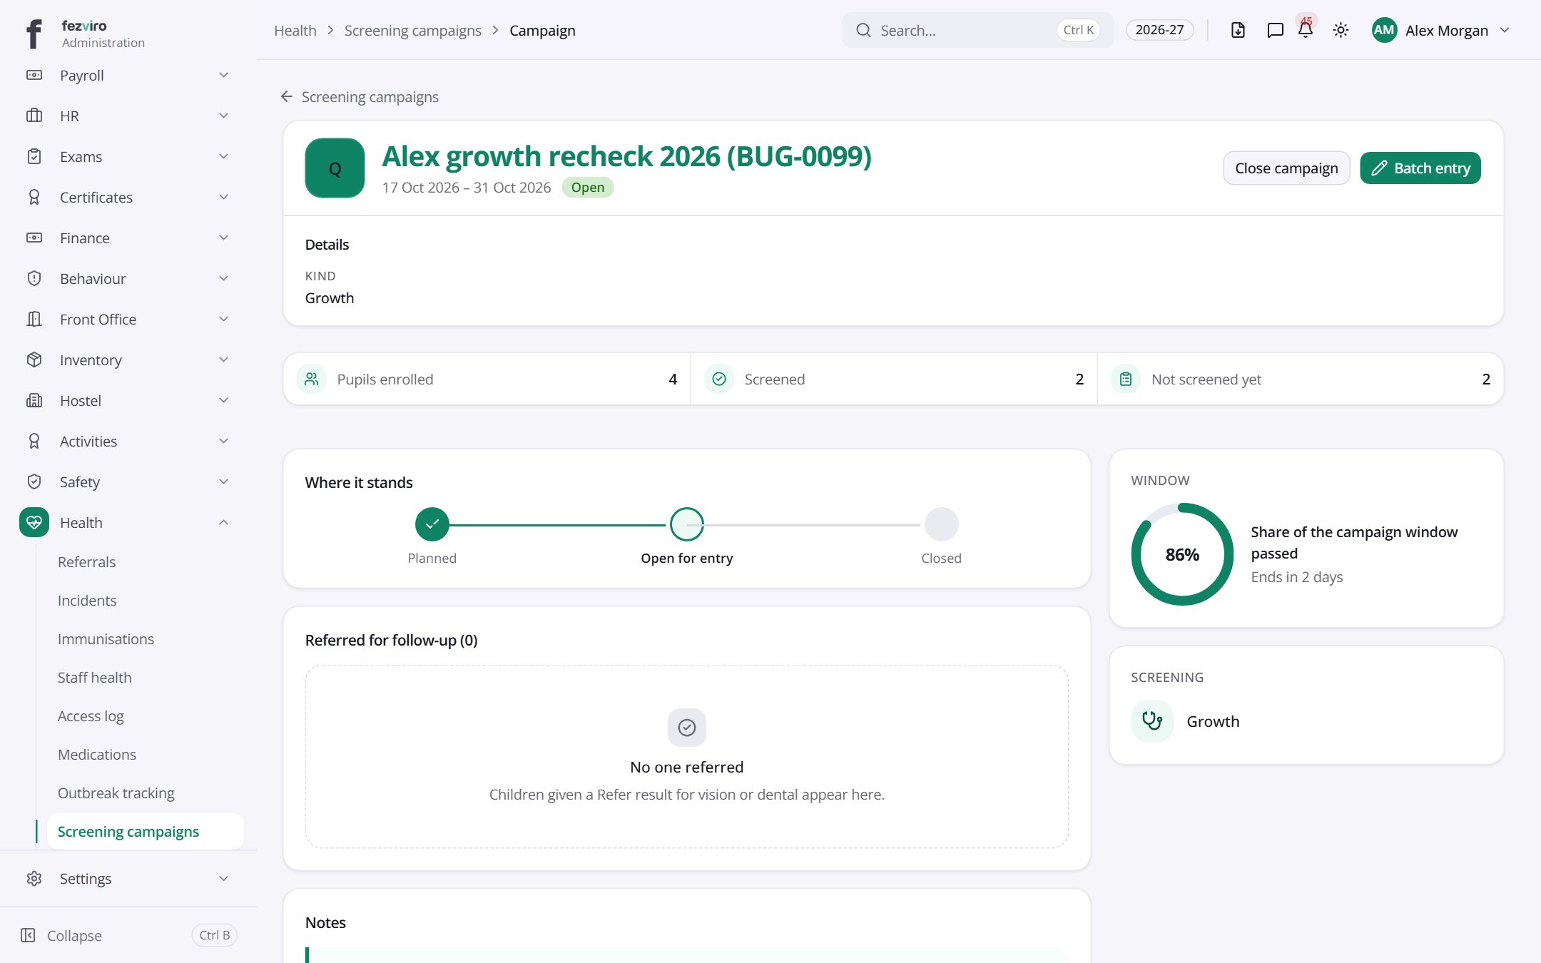Click the Health breadcrumb link
Screen dimensions: 1541x963
(x=295, y=30)
